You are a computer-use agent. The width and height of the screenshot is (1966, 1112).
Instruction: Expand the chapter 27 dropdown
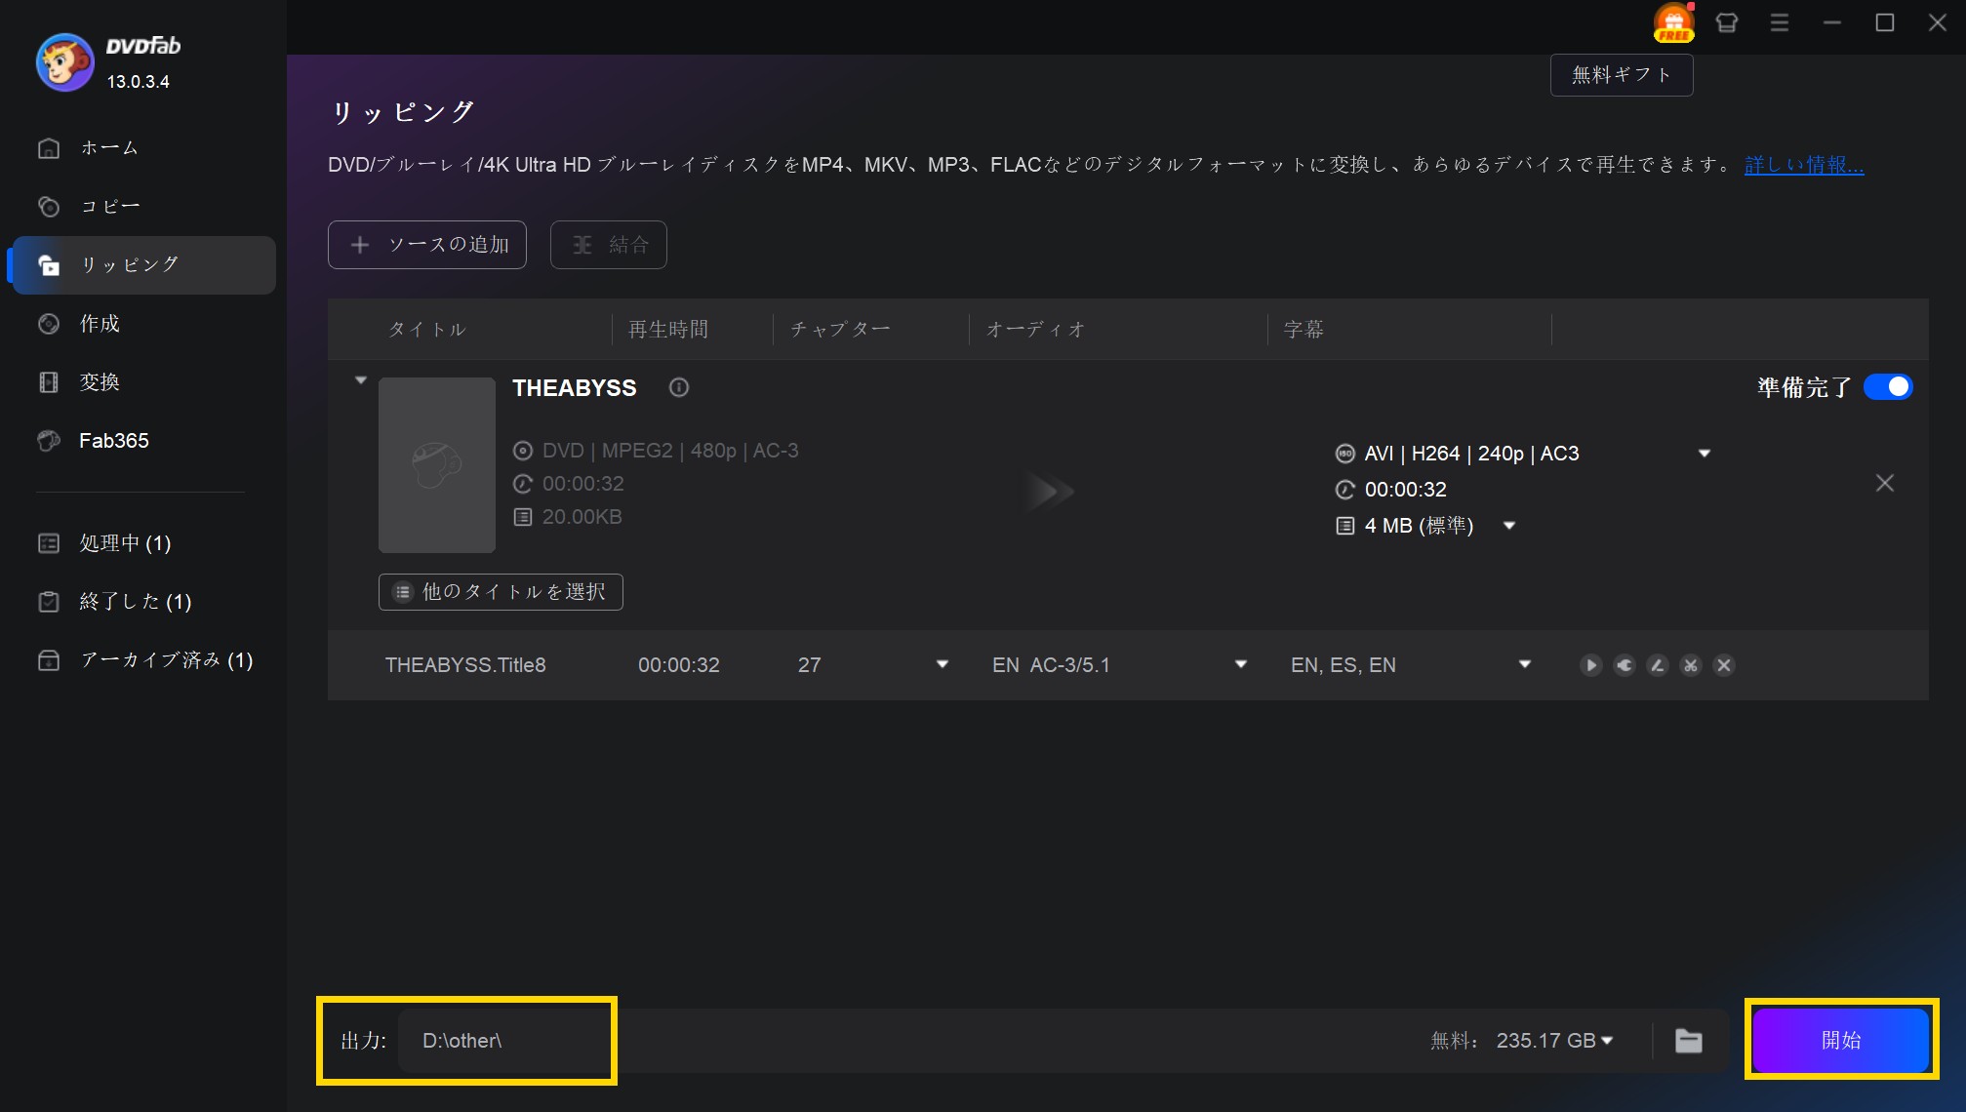click(x=943, y=665)
